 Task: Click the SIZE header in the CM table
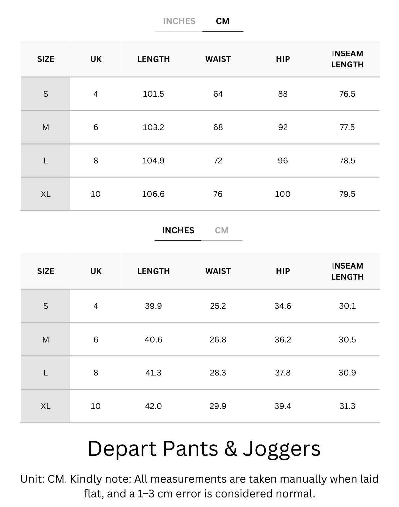click(46, 59)
